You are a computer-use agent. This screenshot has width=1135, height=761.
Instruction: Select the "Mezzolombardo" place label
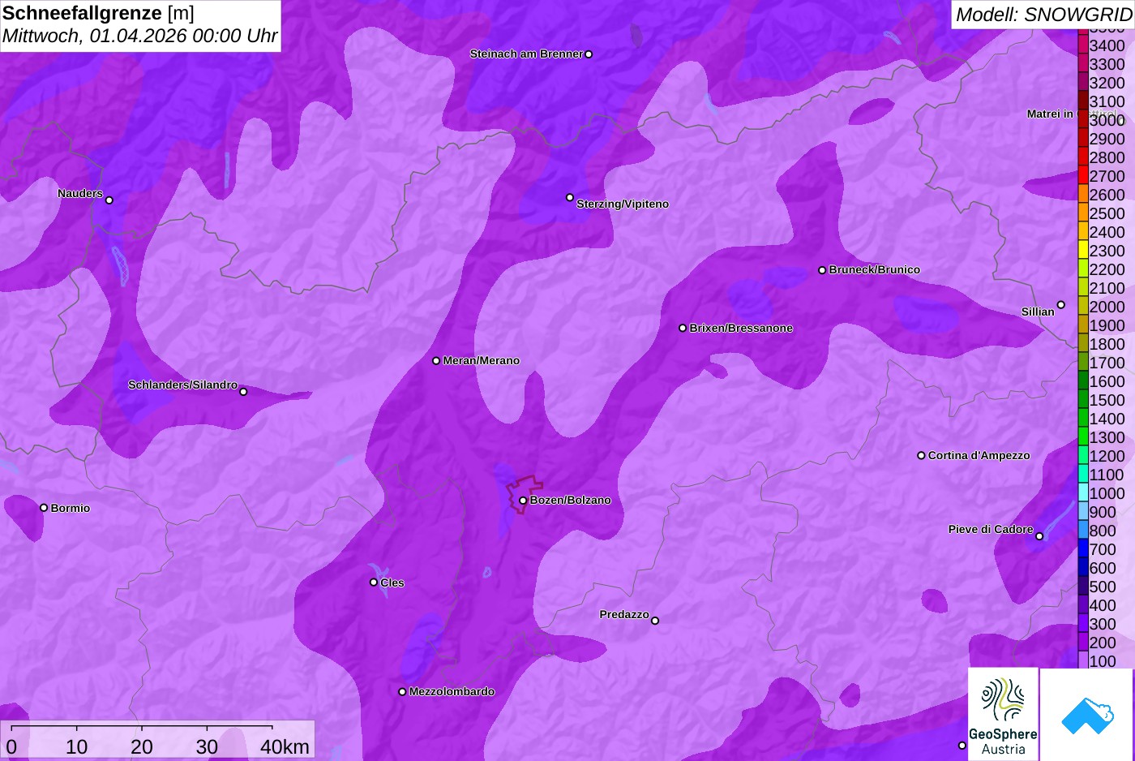[x=452, y=692]
